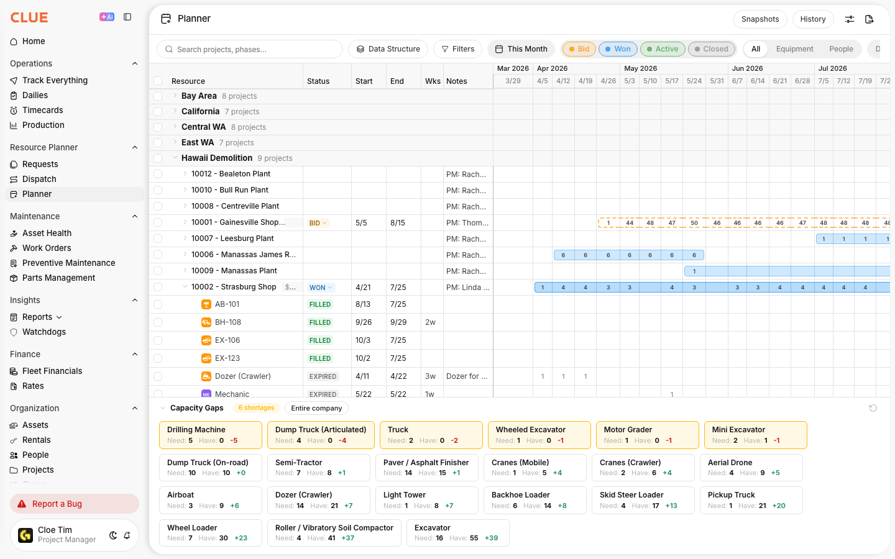Open planner History
Image resolution: width=895 pixels, height=559 pixels.
coord(813,19)
